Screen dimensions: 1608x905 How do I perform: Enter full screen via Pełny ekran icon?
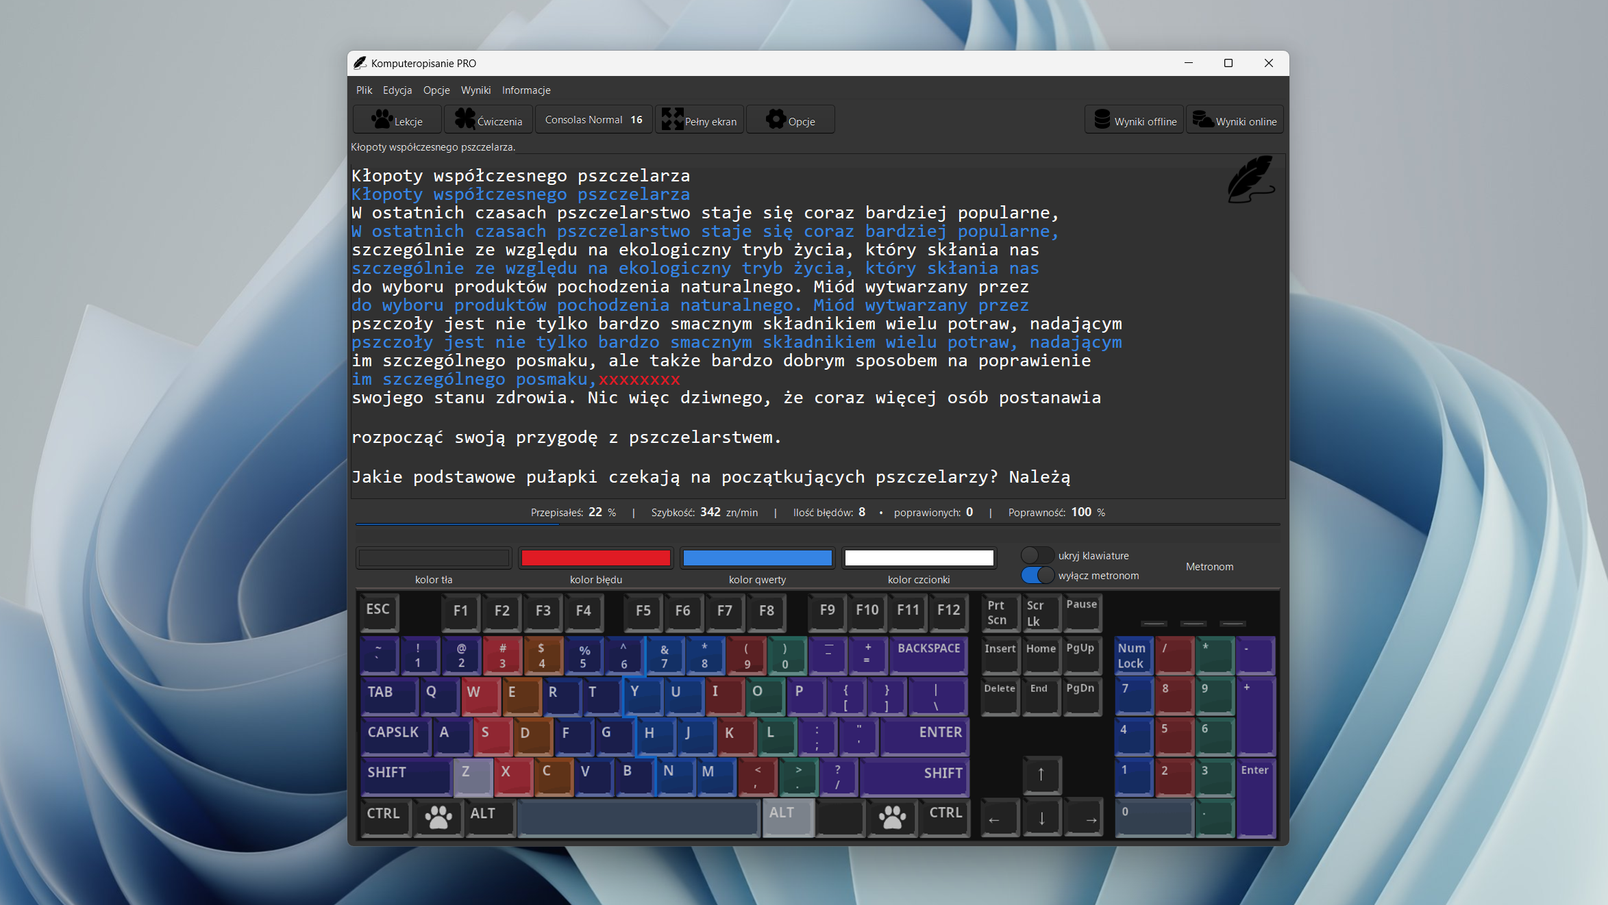[672, 119]
